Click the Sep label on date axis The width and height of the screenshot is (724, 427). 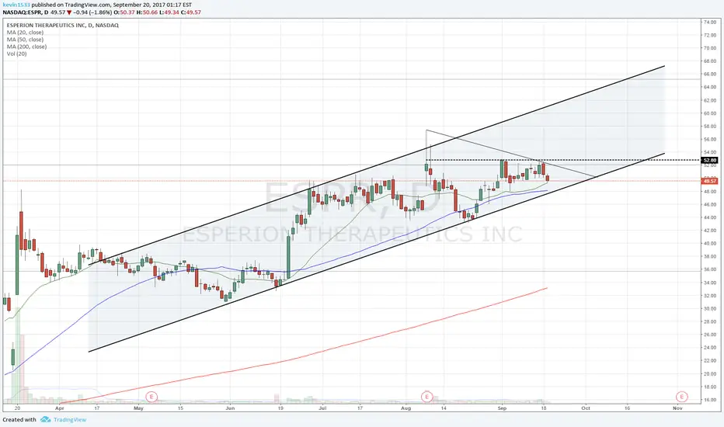502,408
